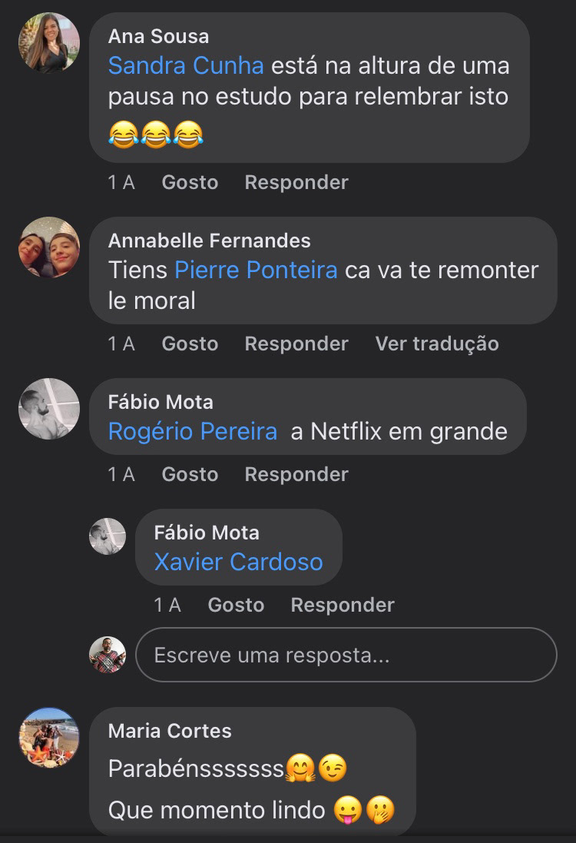Open tagged profile Rogério Pereira

[x=192, y=431]
